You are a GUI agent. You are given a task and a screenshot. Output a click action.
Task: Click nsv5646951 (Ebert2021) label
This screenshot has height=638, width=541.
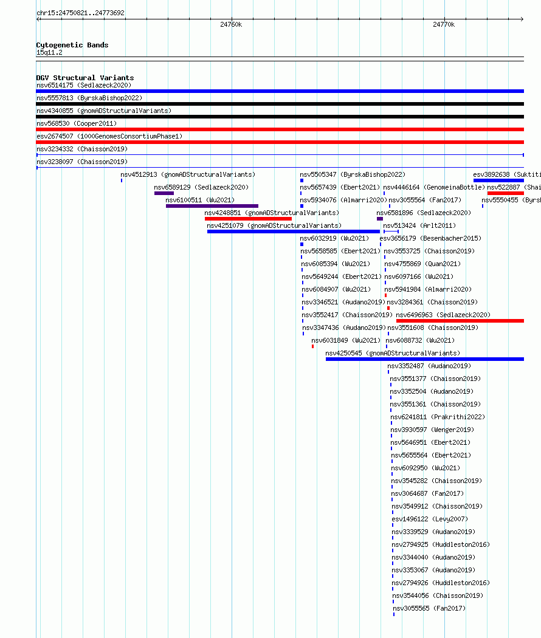(x=431, y=442)
